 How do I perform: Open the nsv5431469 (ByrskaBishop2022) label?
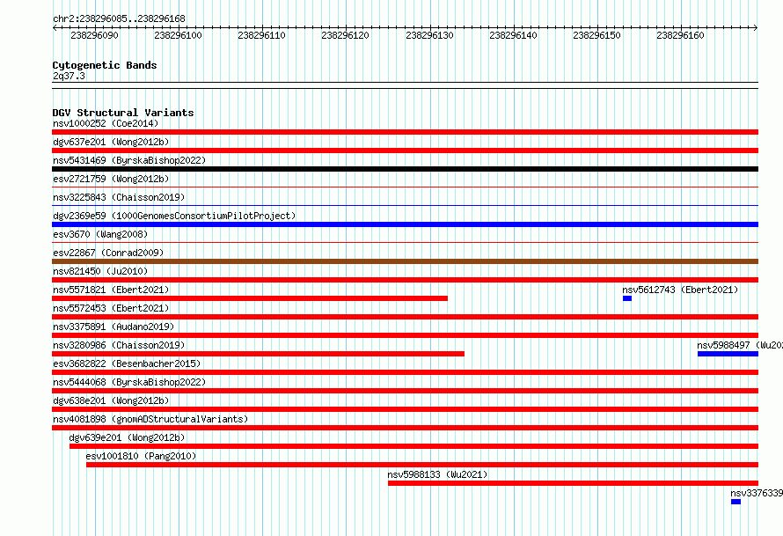tap(129, 160)
